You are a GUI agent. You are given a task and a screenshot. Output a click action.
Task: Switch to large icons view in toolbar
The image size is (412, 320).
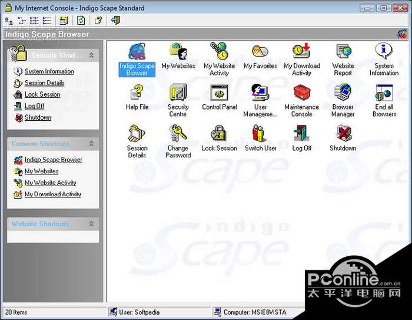coord(9,20)
